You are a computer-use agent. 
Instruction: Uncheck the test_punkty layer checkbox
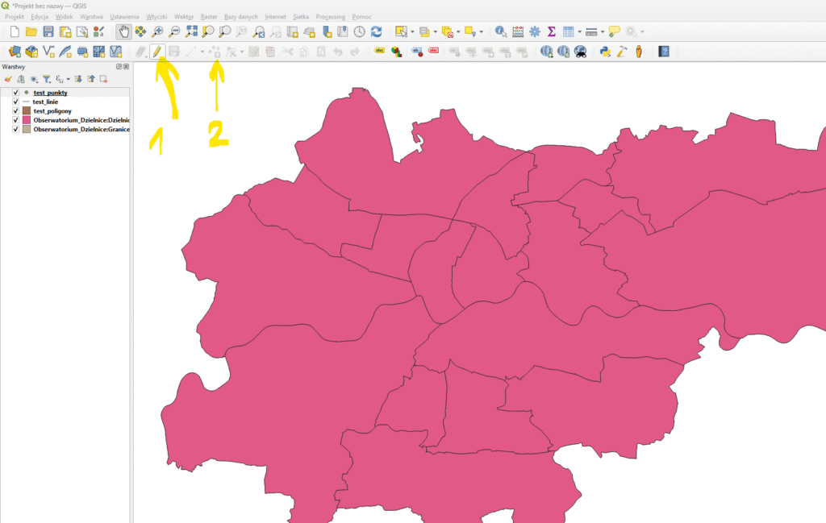point(15,93)
